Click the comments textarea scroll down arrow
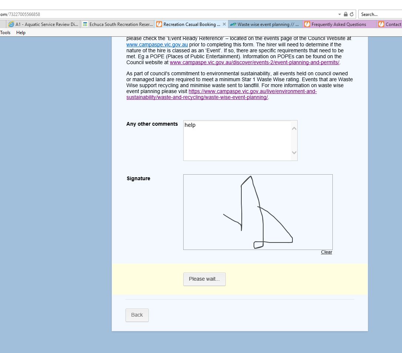This screenshot has width=402, height=353. pyautogui.click(x=294, y=152)
